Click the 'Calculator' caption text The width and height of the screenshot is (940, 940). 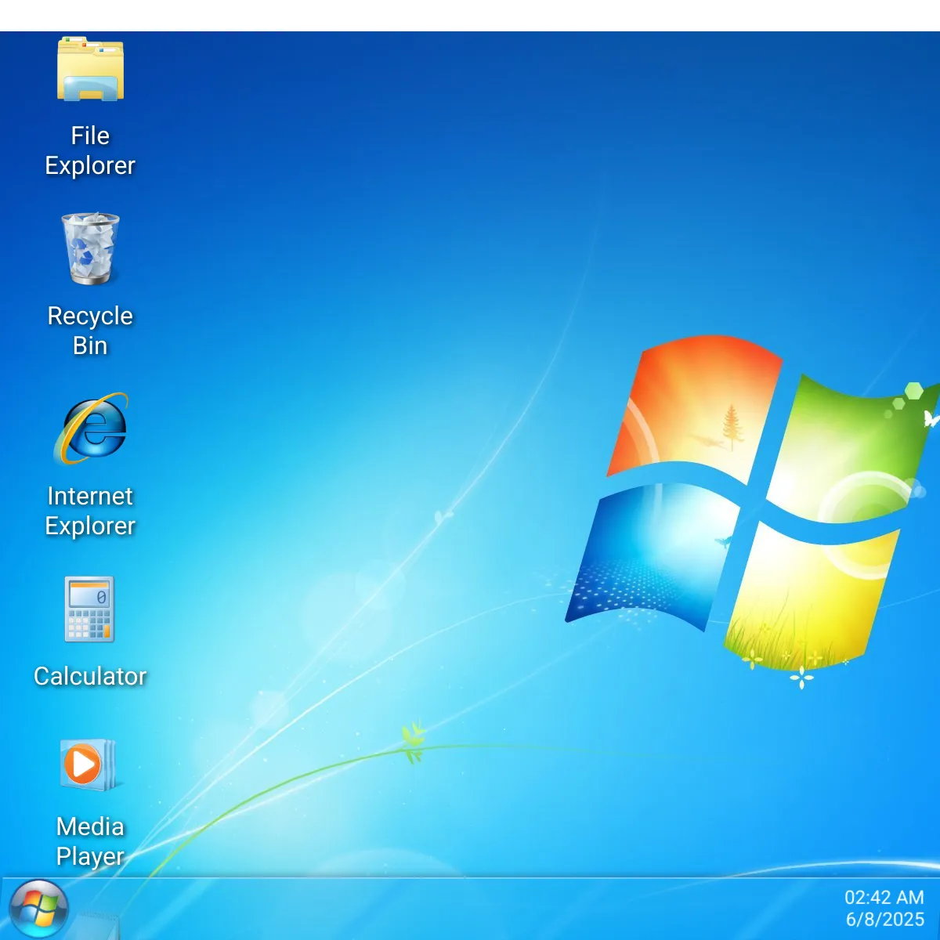pos(89,675)
